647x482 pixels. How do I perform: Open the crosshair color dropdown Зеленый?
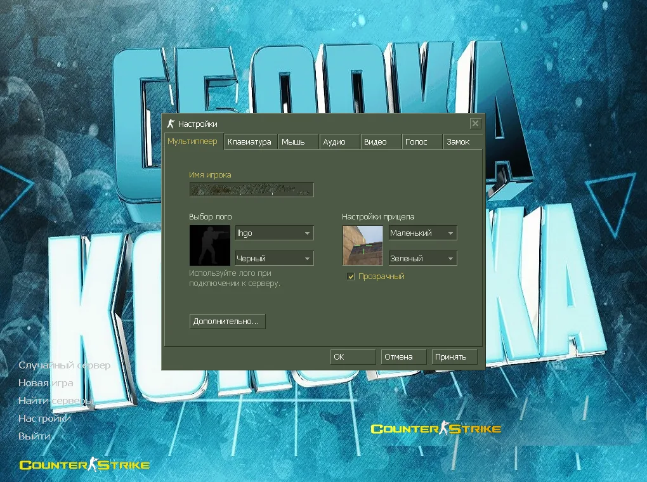[x=423, y=259]
